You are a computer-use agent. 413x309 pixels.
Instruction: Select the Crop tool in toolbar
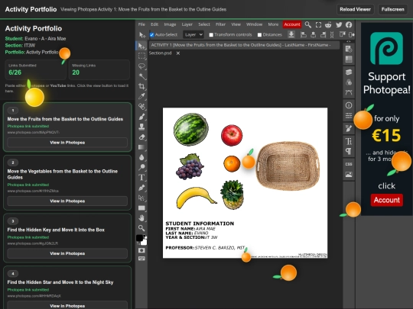coord(141,86)
